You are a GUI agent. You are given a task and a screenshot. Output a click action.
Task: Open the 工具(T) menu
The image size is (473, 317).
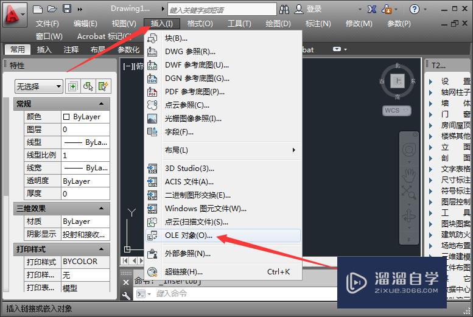click(239, 24)
